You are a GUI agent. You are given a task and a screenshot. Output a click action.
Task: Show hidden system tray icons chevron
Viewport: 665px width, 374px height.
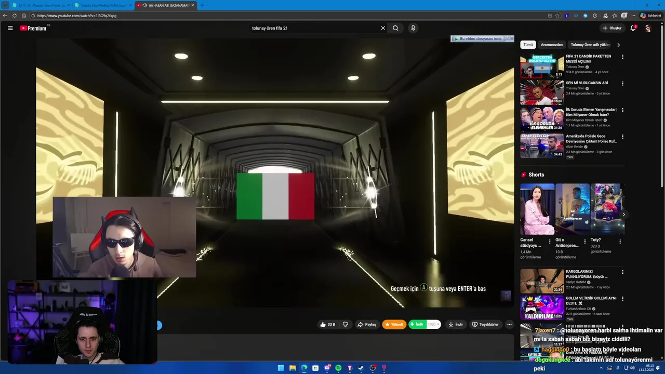click(601, 368)
